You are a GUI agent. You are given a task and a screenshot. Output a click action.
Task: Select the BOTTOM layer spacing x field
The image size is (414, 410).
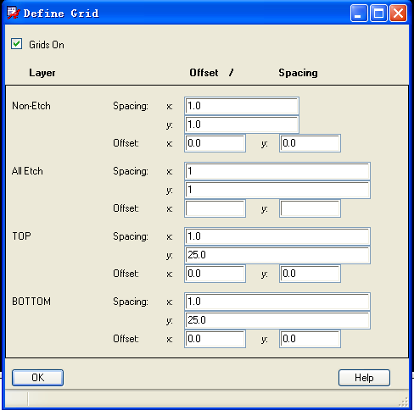tap(277, 302)
